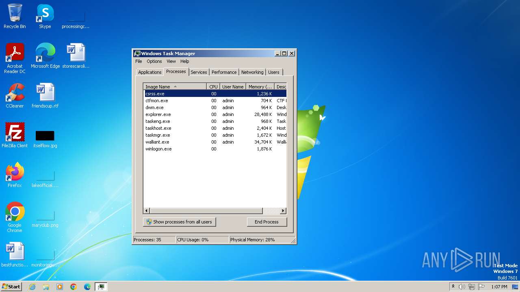Sort processes by CPU column
520x292 pixels.
[x=213, y=87]
